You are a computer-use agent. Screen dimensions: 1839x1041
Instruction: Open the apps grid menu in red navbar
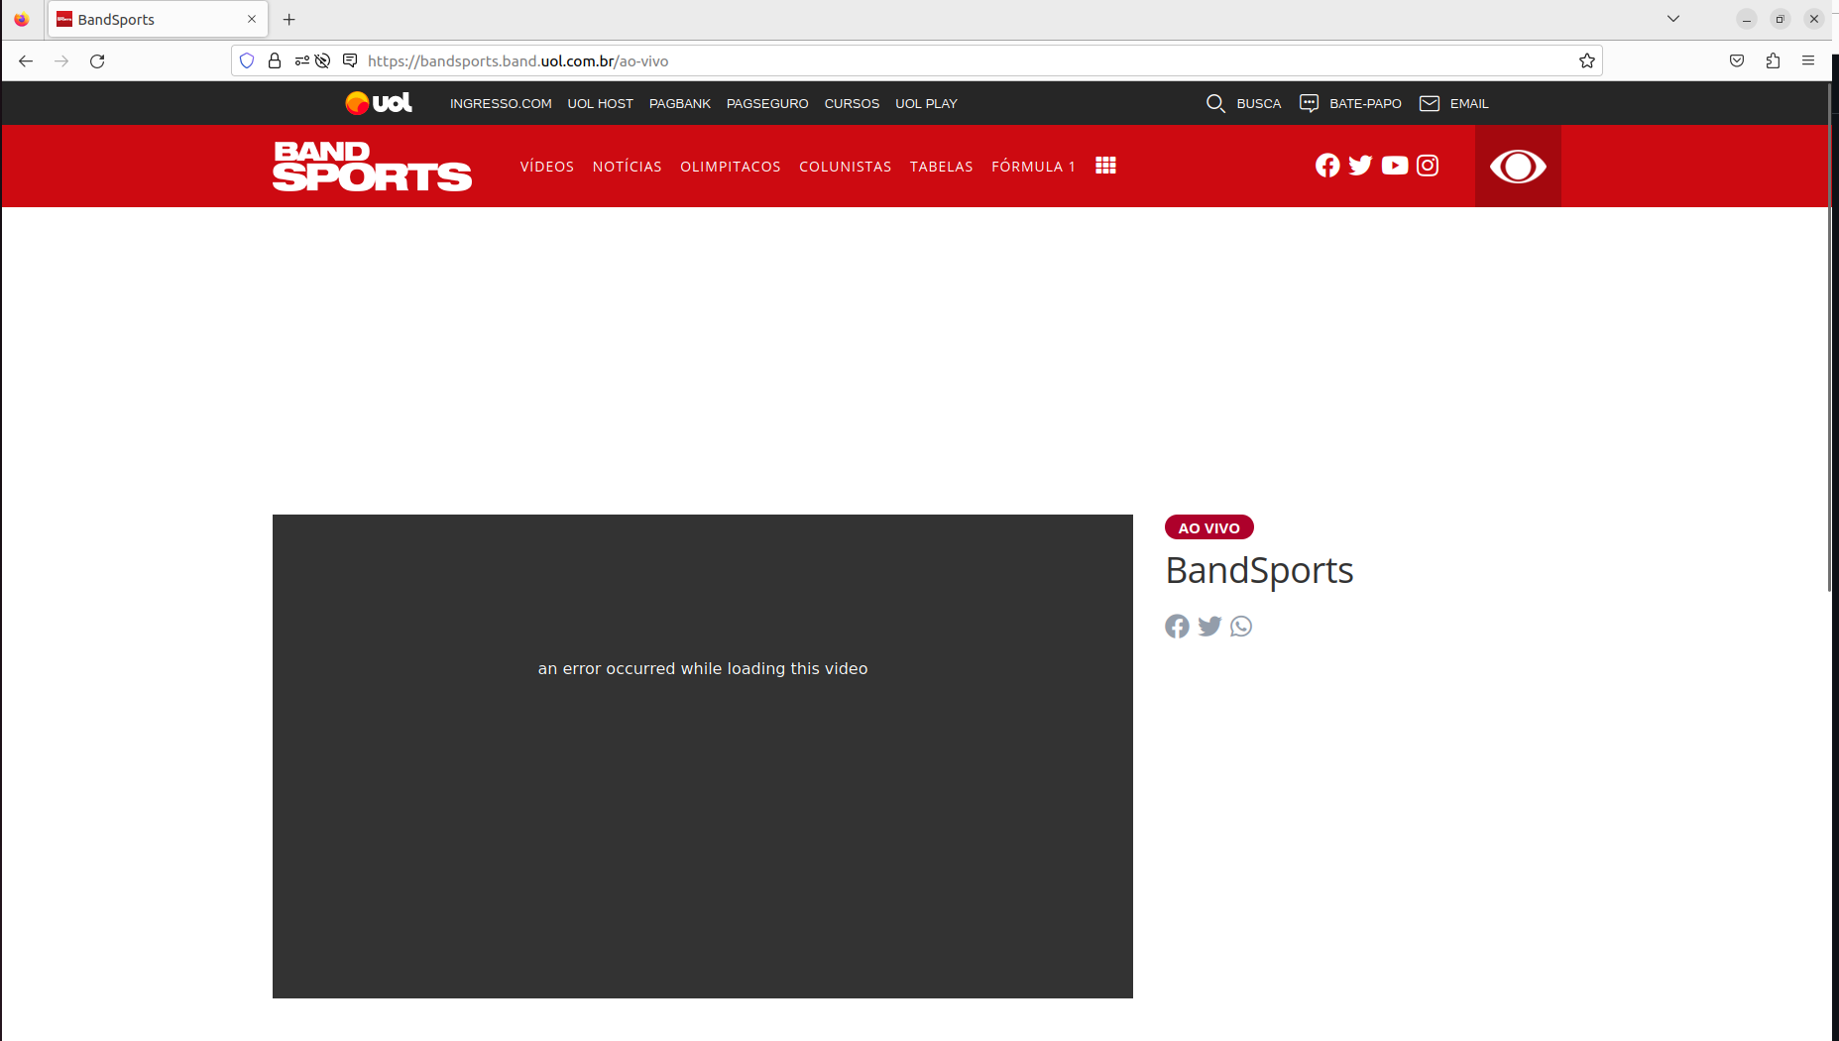click(x=1105, y=165)
